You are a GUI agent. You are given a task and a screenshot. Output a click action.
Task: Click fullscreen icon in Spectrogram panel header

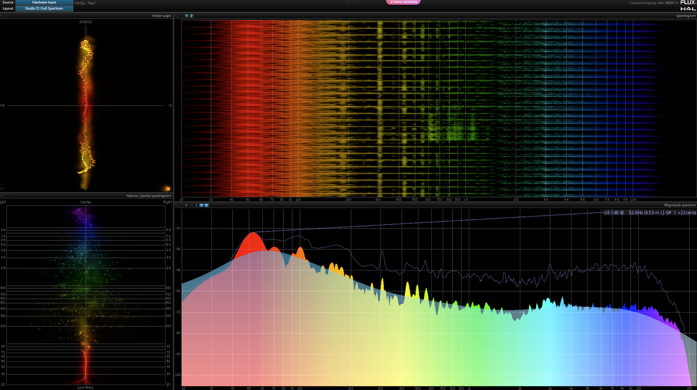click(181, 16)
